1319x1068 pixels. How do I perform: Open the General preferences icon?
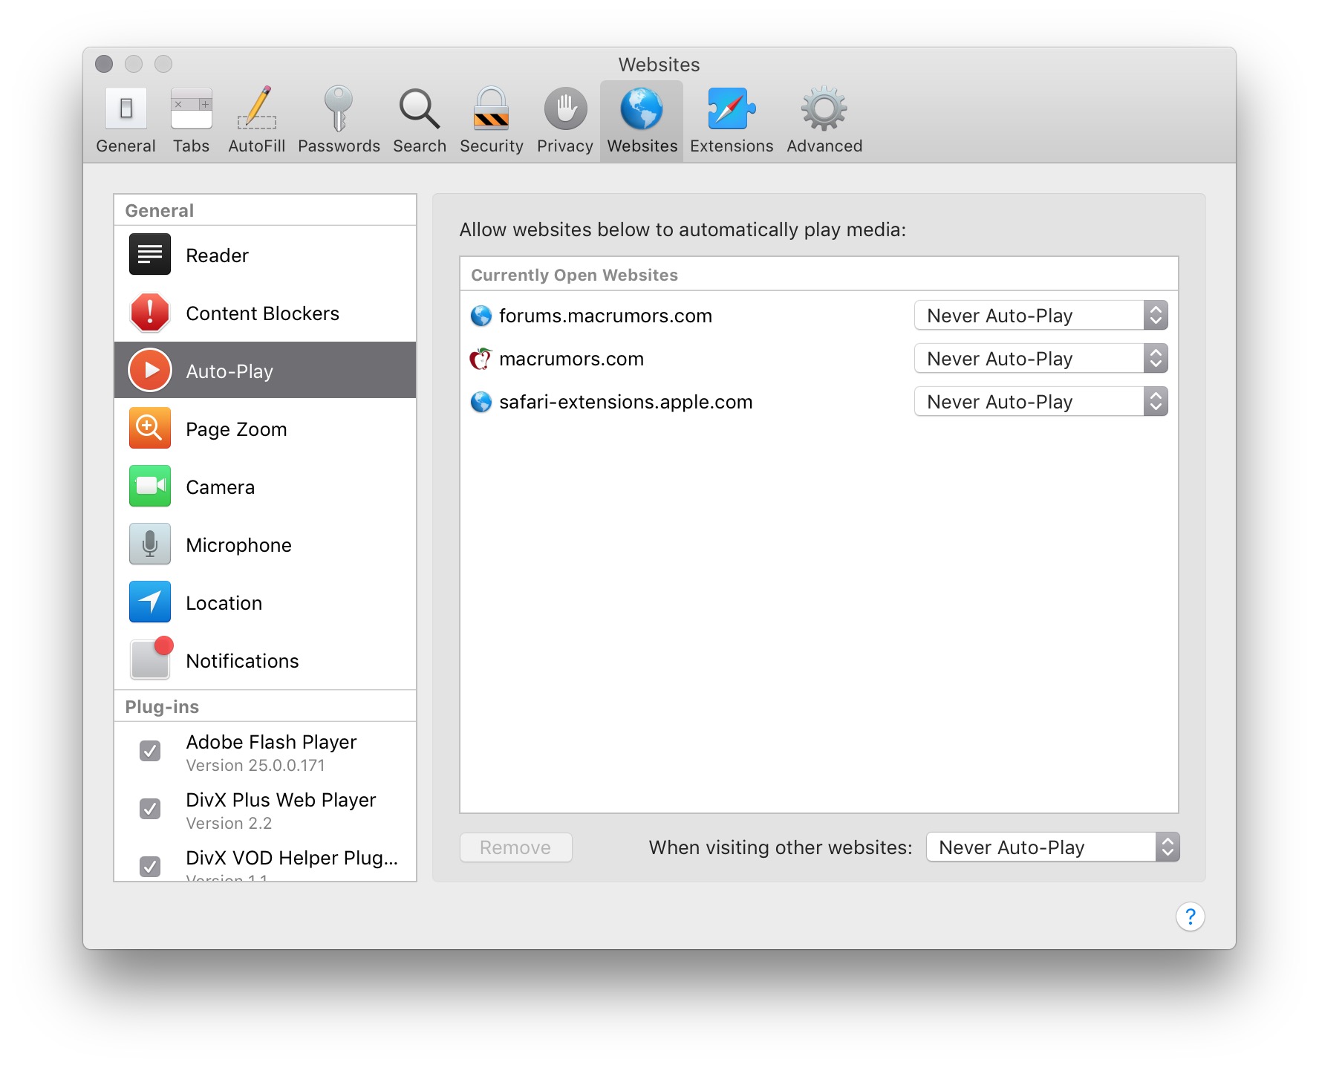point(126,108)
